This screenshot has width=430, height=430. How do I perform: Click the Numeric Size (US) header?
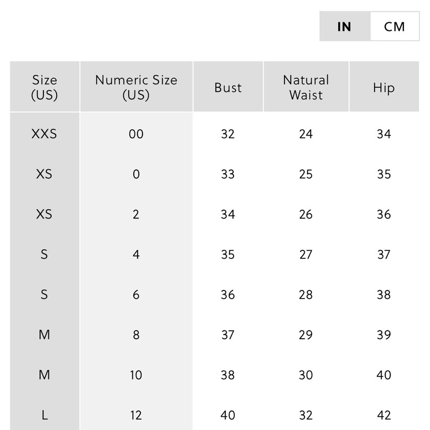pyautogui.click(x=136, y=87)
